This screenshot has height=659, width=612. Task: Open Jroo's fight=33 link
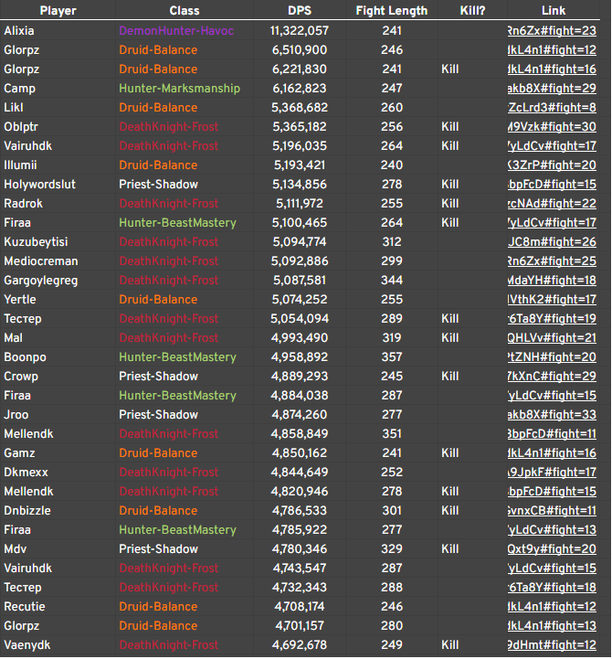click(552, 414)
